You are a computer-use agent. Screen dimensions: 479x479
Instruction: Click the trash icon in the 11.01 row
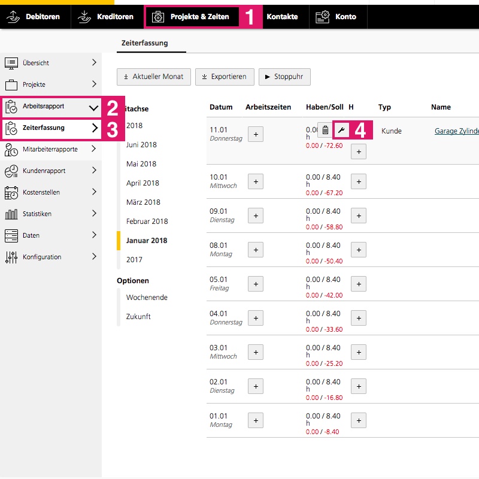325,130
